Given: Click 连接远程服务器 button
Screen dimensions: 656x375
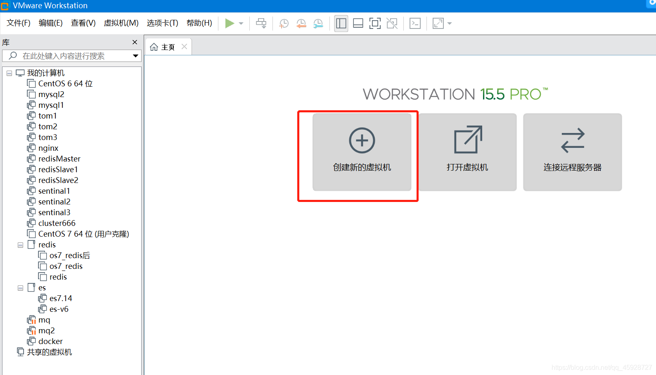Looking at the screenshot, I should click(x=572, y=152).
